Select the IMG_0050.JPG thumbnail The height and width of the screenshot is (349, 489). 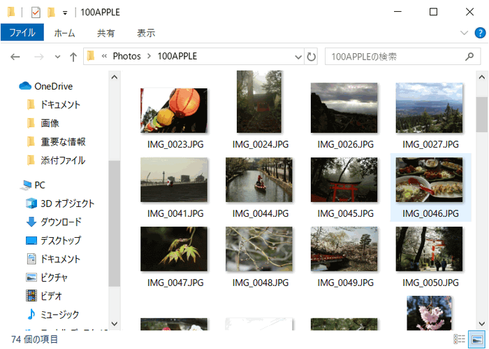(x=429, y=249)
